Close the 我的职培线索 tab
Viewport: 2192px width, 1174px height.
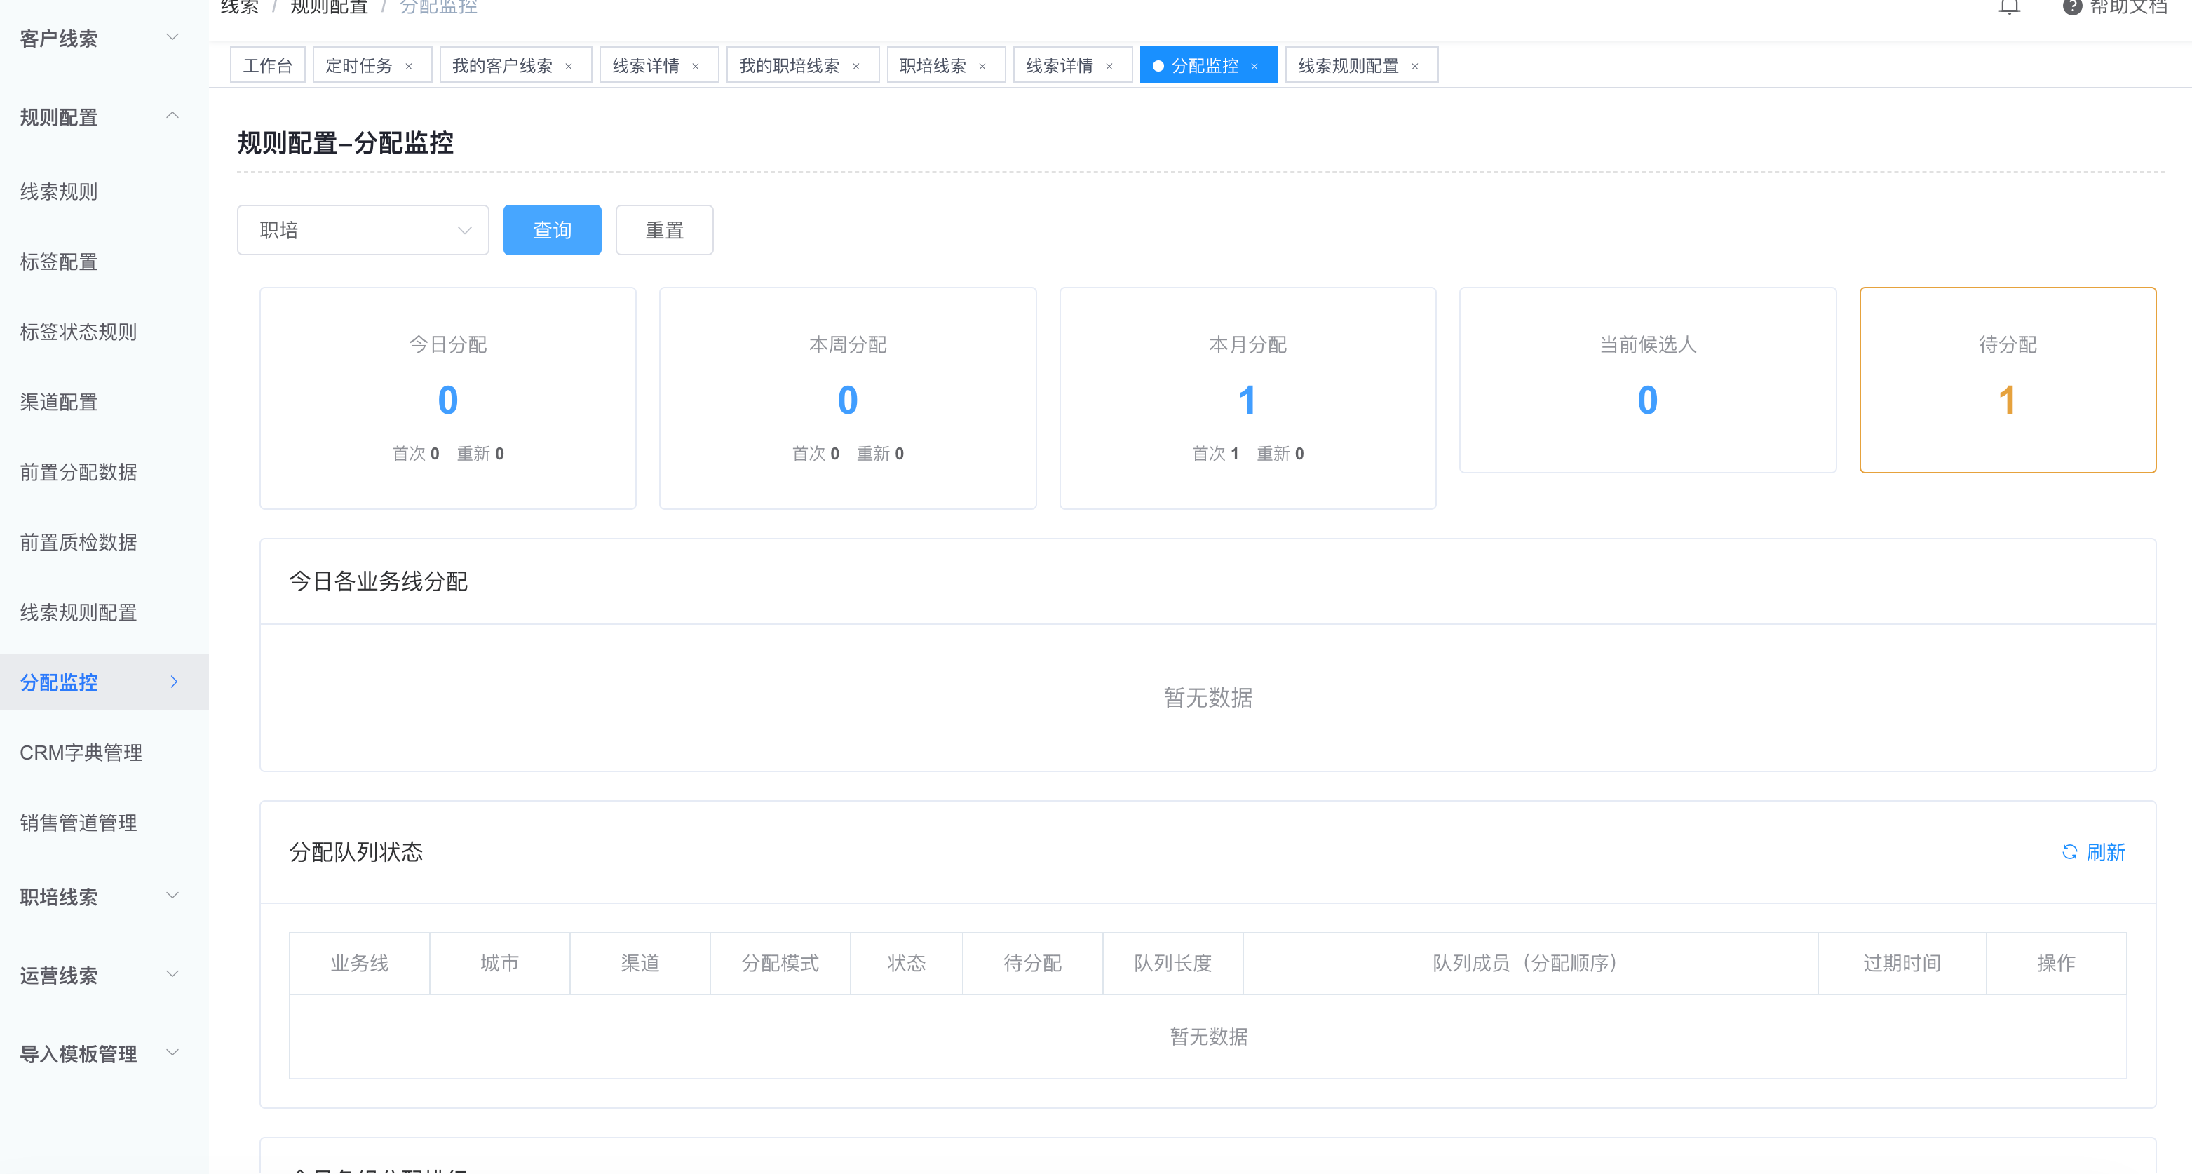tap(856, 67)
